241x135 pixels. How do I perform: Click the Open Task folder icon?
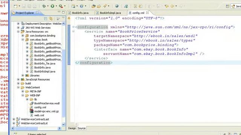point(99,6)
